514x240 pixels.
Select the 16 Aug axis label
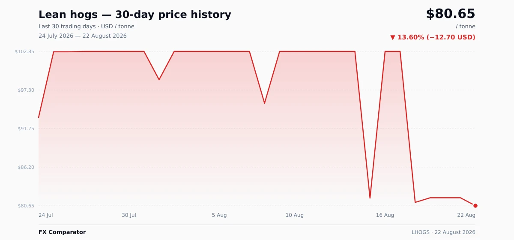click(385, 215)
